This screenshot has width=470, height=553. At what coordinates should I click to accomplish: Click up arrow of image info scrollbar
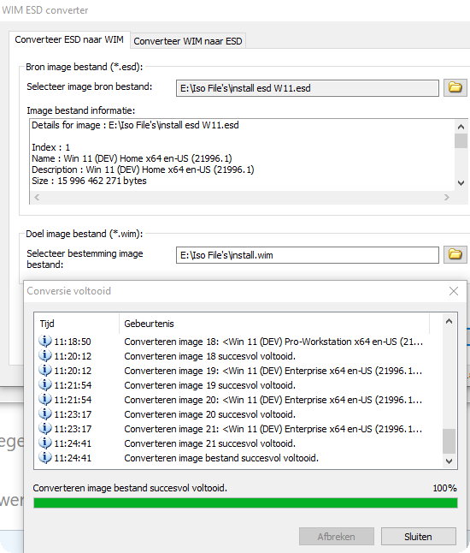(461, 127)
